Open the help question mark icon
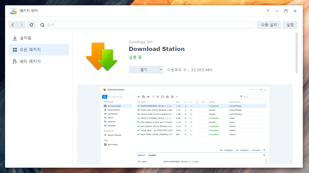The image size is (309, 173). [x=268, y=11]
